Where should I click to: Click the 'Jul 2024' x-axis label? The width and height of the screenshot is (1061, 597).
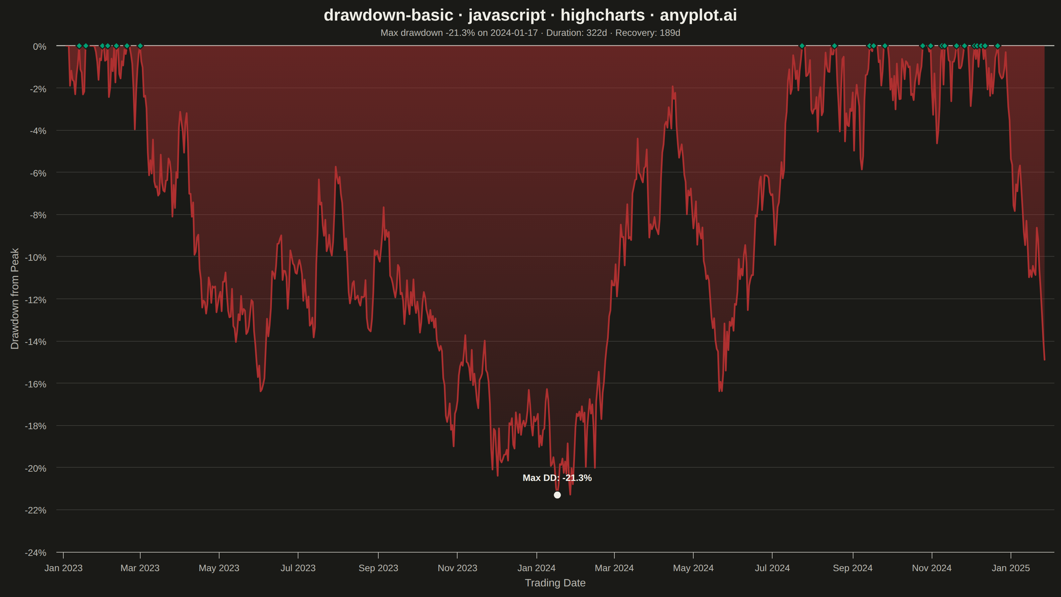(x=772, y=568)
